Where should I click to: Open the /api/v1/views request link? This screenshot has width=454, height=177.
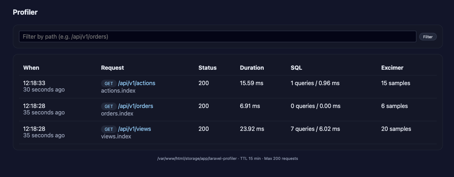(x=134, y=129)
